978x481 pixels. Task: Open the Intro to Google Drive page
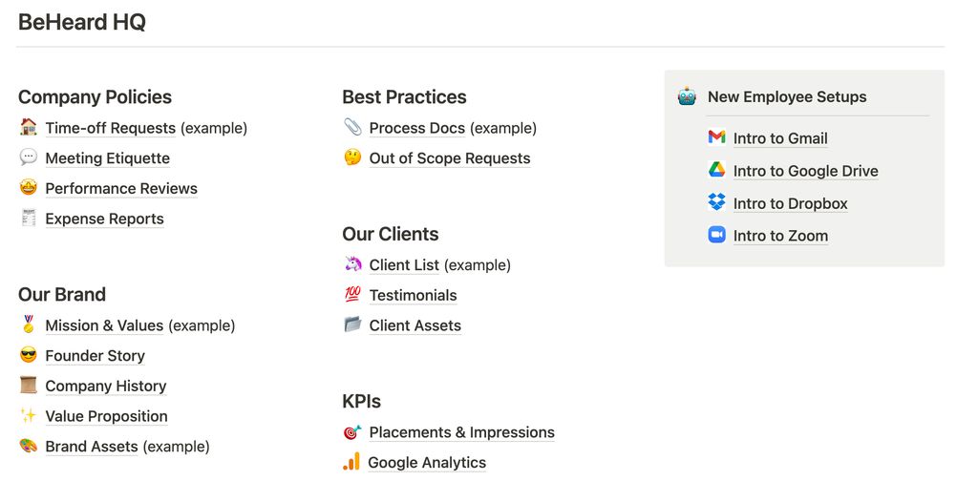[805, 171]
